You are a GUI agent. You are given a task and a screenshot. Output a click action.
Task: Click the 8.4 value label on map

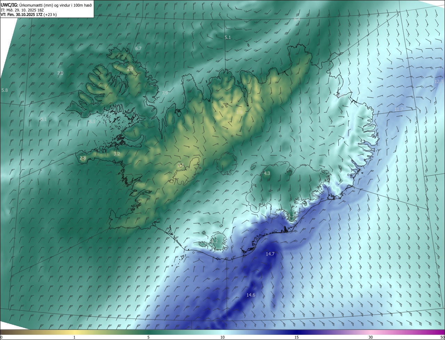[297, 19]
